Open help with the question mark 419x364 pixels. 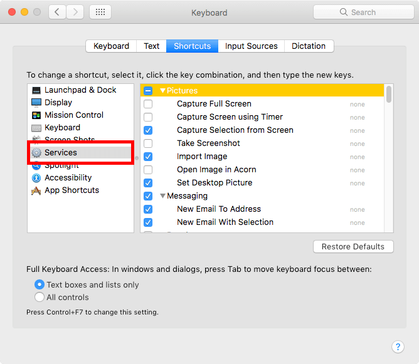398,346
